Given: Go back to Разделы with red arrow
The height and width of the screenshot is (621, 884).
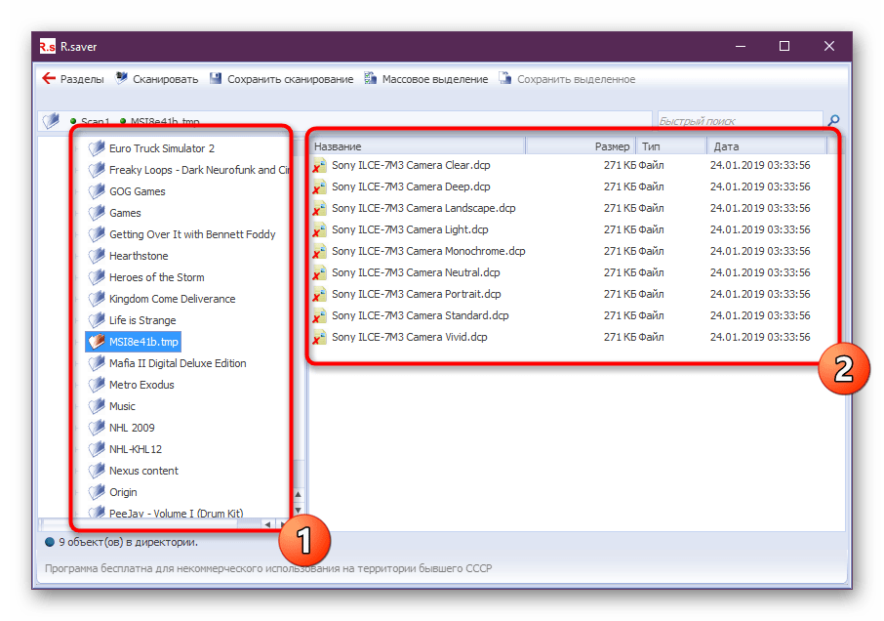Looking at the screenshot, I should pos(73,79).
